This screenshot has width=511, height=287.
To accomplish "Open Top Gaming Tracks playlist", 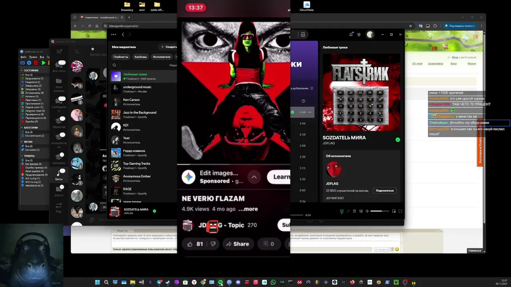I will pos(143,166).
